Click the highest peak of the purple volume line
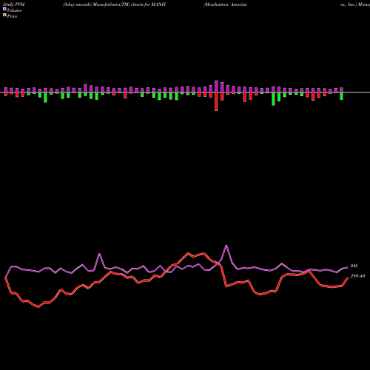The width and height of the screenshot is (370, 370). click(x=226, y=246)
